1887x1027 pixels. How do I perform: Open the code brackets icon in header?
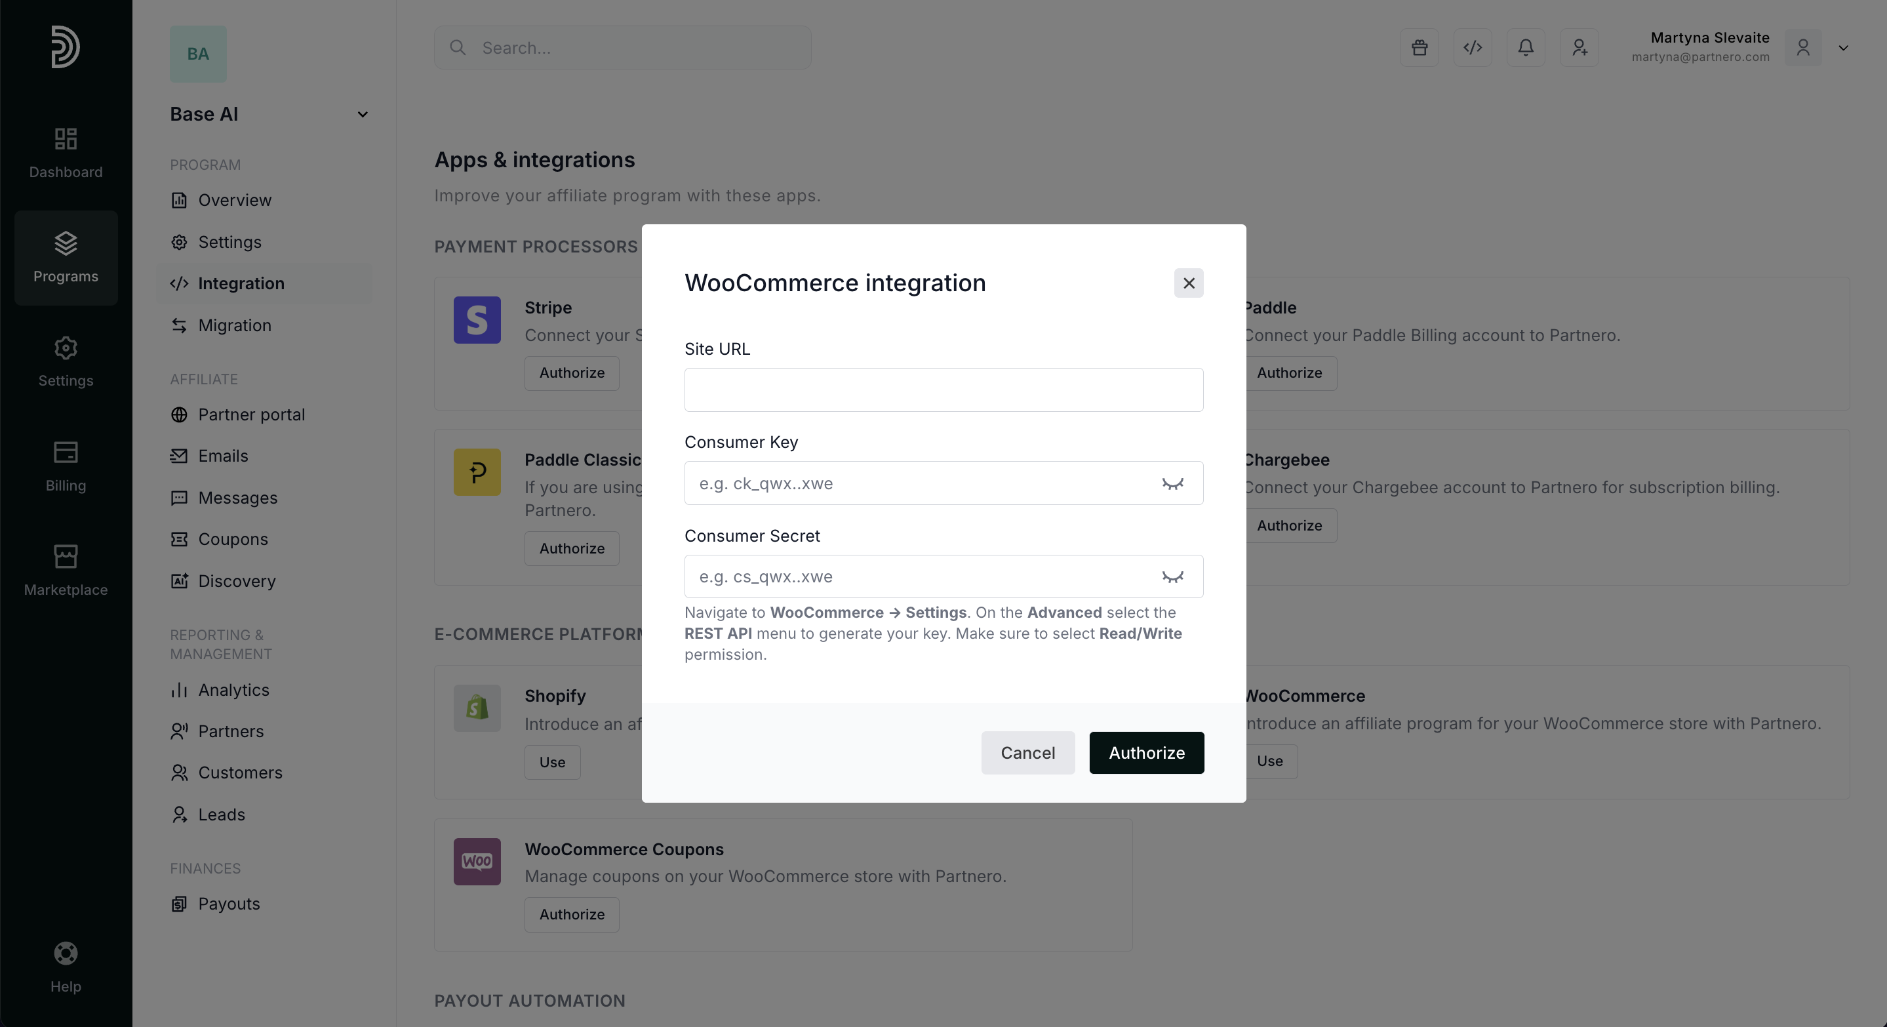(x=1473, y=48)
